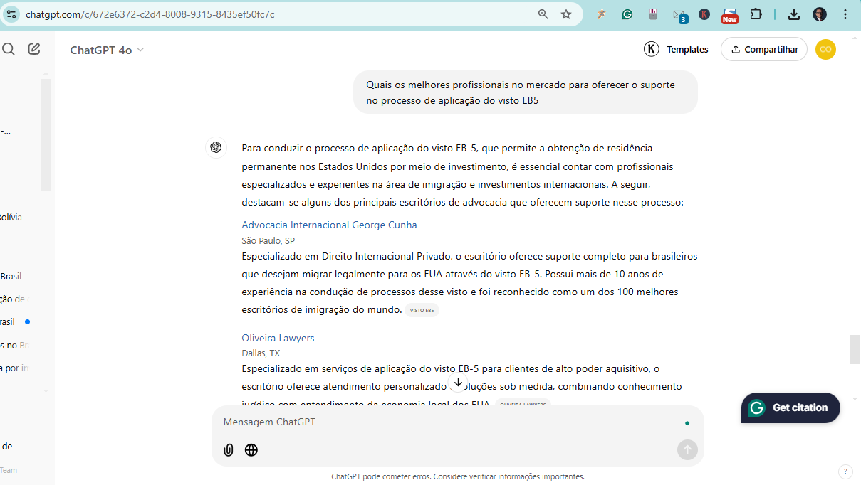Image resolution: width=861 pixels, height=485 pixels.
Task: Open the ChatGPT 4o model dropdown
Action: (107, 50)
